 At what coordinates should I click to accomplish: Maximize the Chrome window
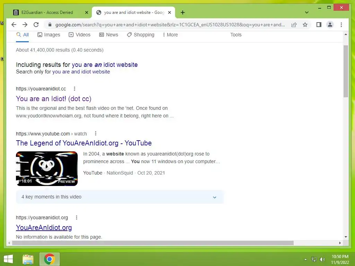[329, 8]
